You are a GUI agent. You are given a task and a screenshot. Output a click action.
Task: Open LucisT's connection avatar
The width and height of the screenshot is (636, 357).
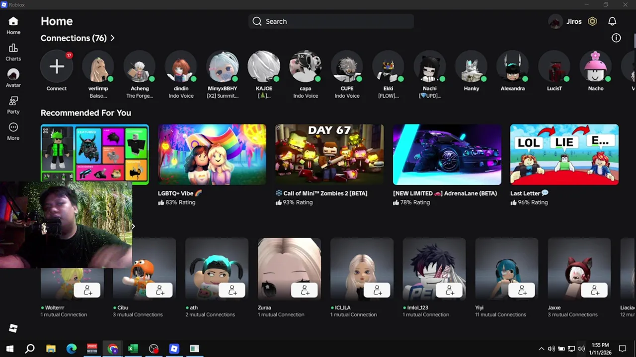(x=555, y=66)
